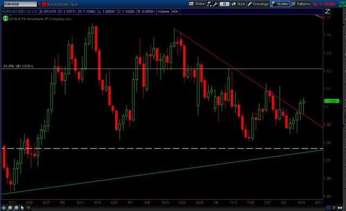The image size is (346, 211).
Task: Click the bid price display in top bar
Action: tap(325, 4)
